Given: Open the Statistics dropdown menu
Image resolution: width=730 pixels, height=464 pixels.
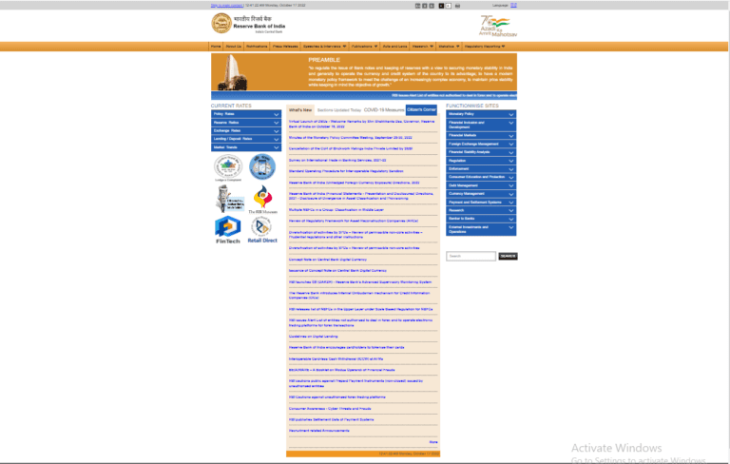Looking at the screenshot, I should [449, 46].
